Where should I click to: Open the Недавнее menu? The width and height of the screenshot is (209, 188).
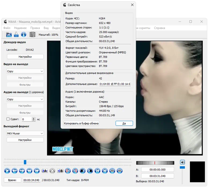[x=20, y=28]
